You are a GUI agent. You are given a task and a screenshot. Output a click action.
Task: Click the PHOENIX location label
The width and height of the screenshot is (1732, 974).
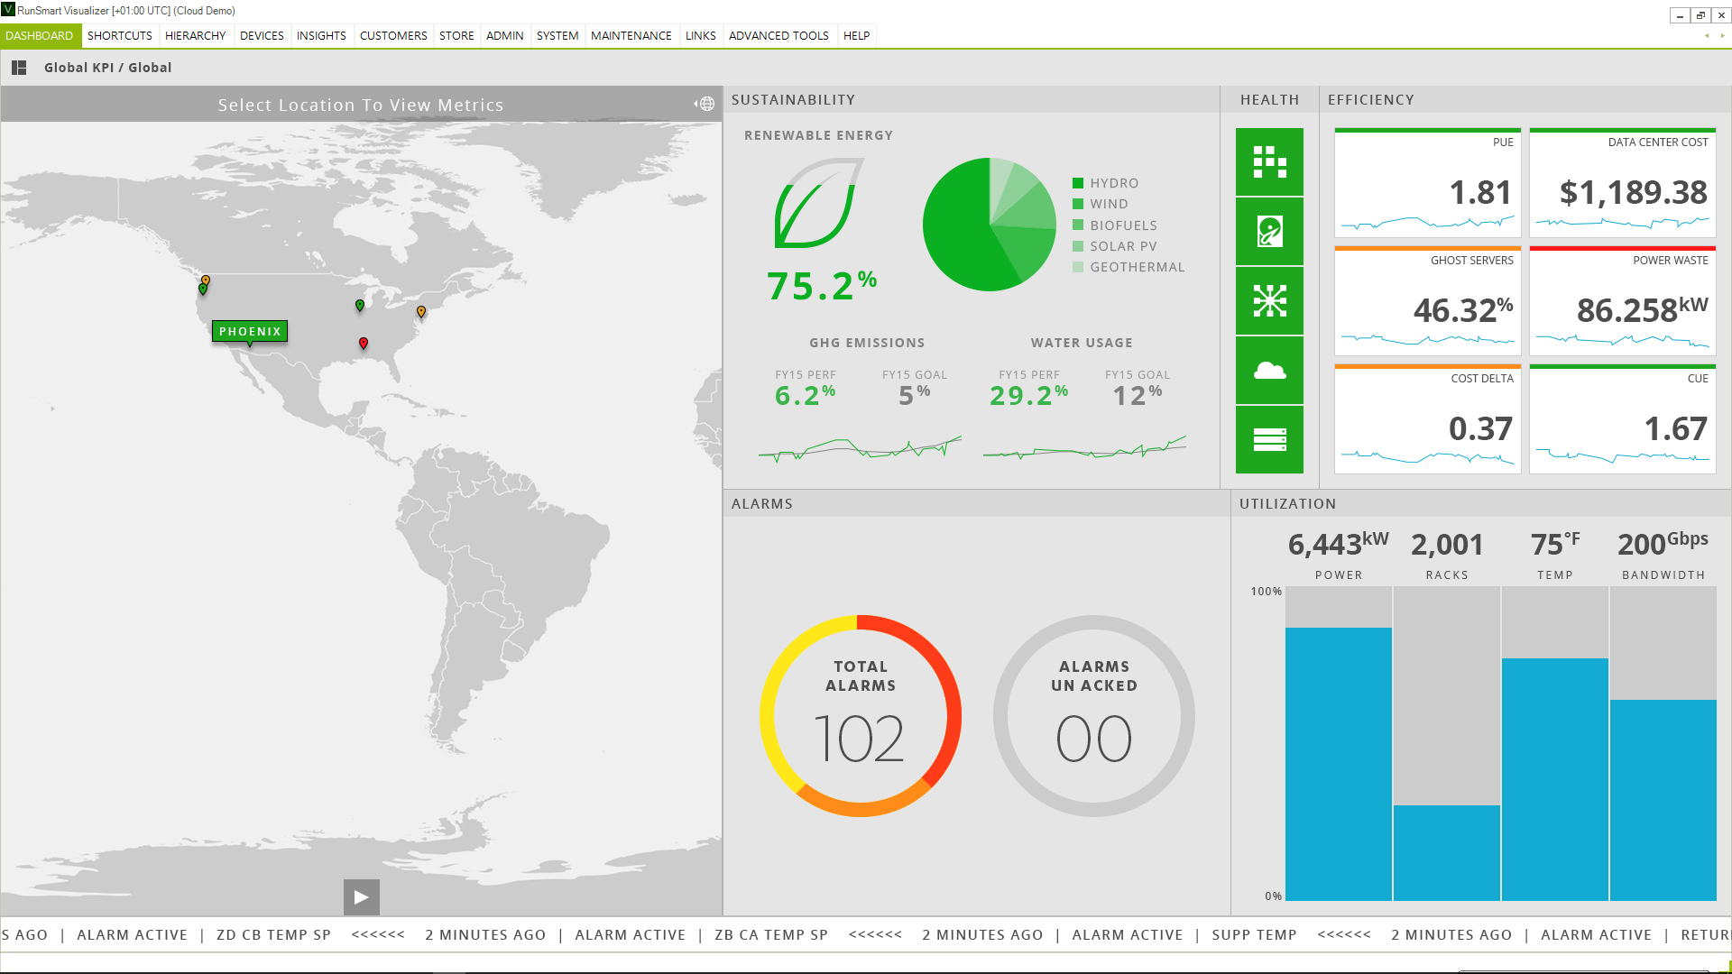click(x=250, y=331)
